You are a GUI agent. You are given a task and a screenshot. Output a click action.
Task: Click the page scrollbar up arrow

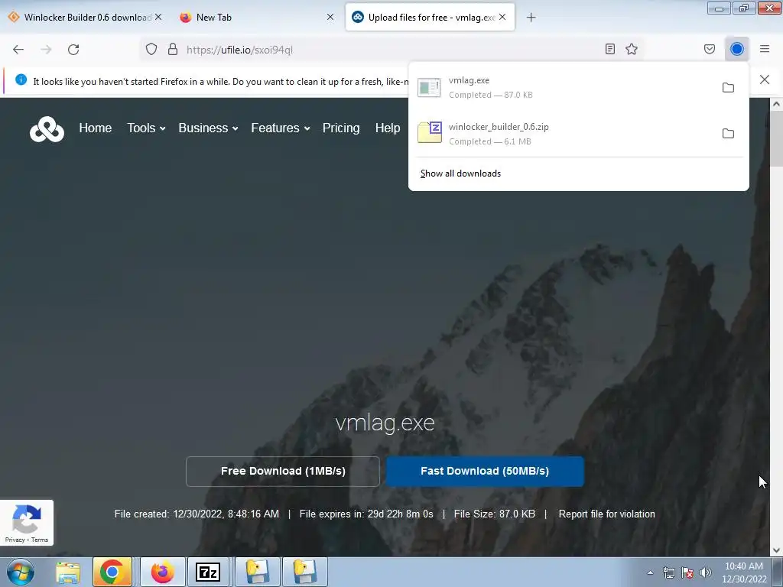click(x=776, y=104)
